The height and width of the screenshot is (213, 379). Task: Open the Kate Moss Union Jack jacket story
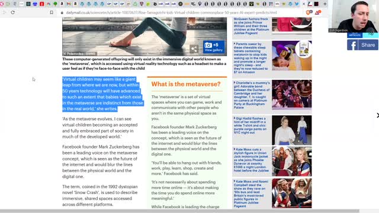(x=251, y=160)
